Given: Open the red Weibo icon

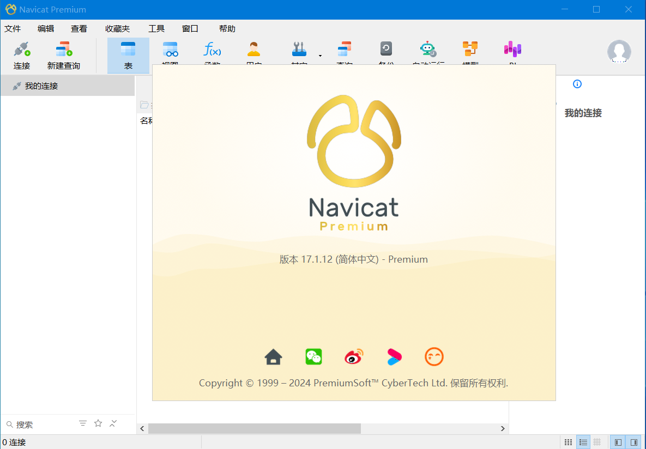Looking at the screenshot, I should pyautogui.click(x=354, y=357).
